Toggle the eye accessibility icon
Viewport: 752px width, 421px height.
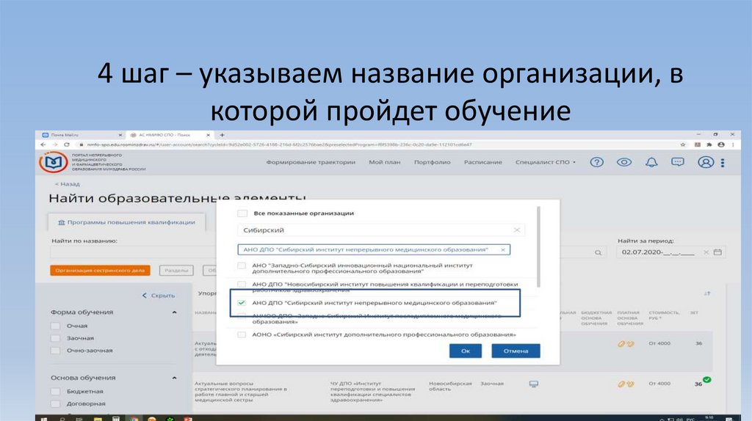[624, 162]
